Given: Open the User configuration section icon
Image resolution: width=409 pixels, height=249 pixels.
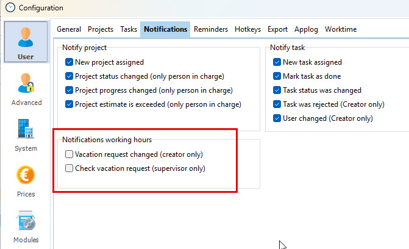Looking at the screenshot, I should coord(26,37).
